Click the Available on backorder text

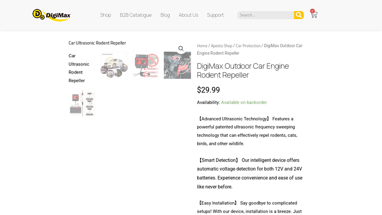(x=244, y=102)
